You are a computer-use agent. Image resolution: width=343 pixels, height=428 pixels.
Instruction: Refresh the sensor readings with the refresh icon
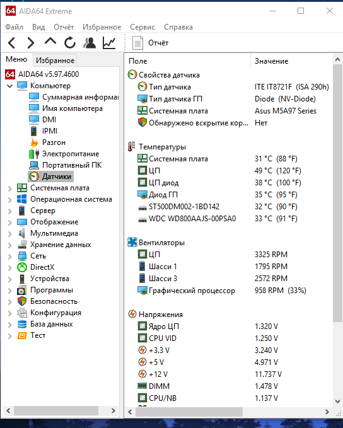70,43
